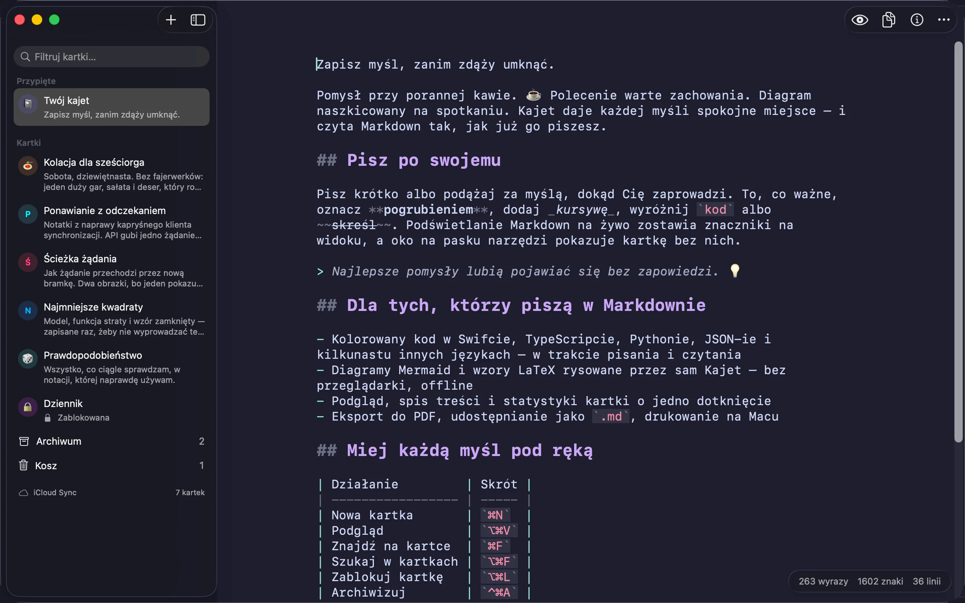
Task: Open the note Ścieżka żądania
Action: [x=112, y=271]
